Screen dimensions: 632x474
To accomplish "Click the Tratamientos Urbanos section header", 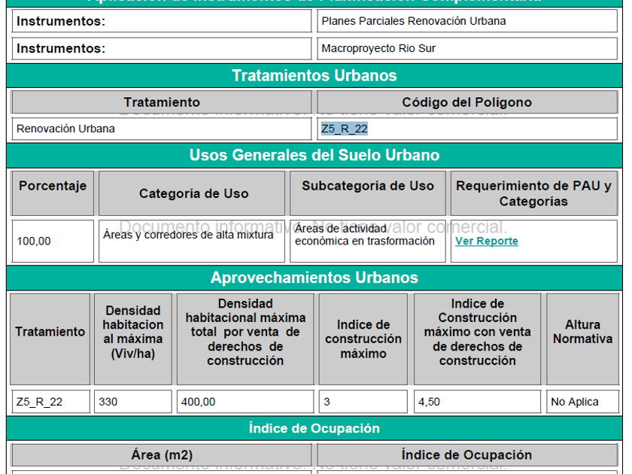I will point(314,75).
